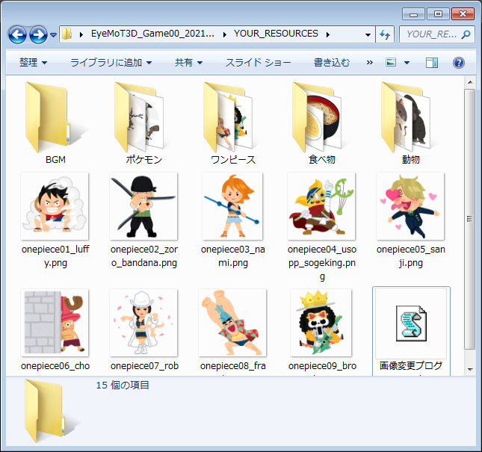This screenshot has width=482, height=452.
Task: Click the folder icon in the address bar
Action: [67, 34]
